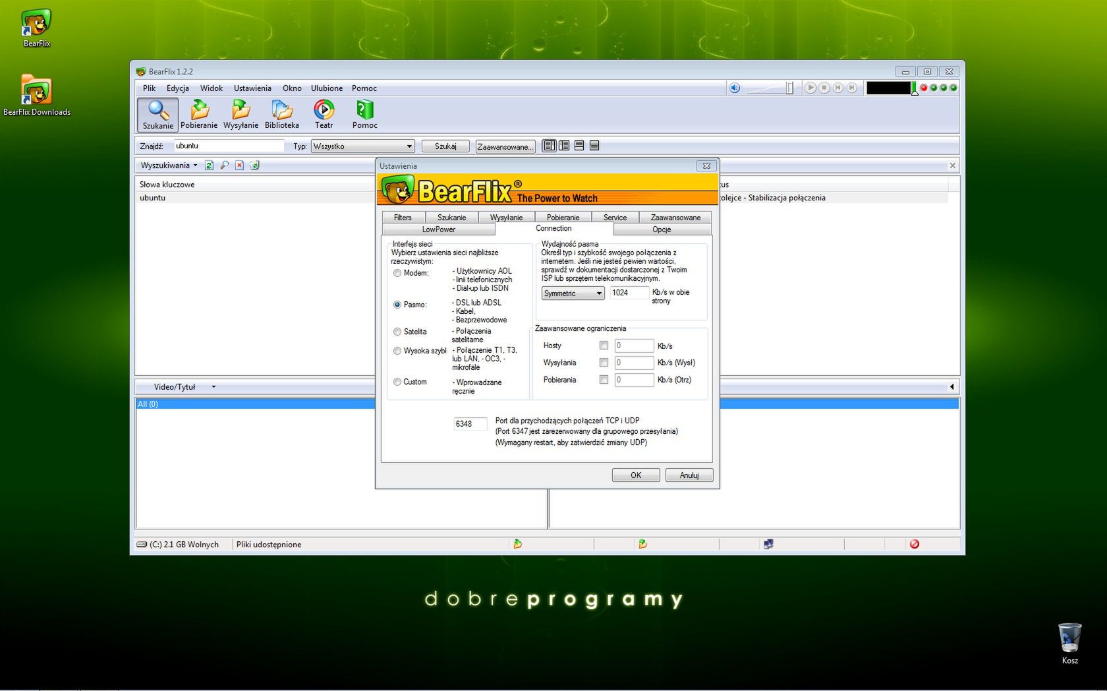
Task: Enable the Pobierania limit checkbox
Action: (604, 380)
